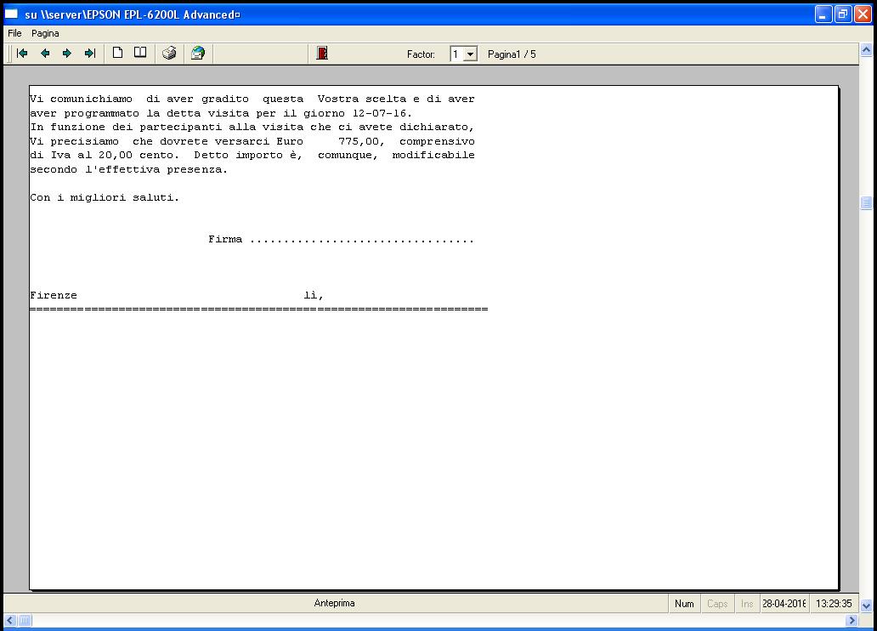Click the Ins status bar indicator
Screen dimensions: 877x631
point(747,604)
